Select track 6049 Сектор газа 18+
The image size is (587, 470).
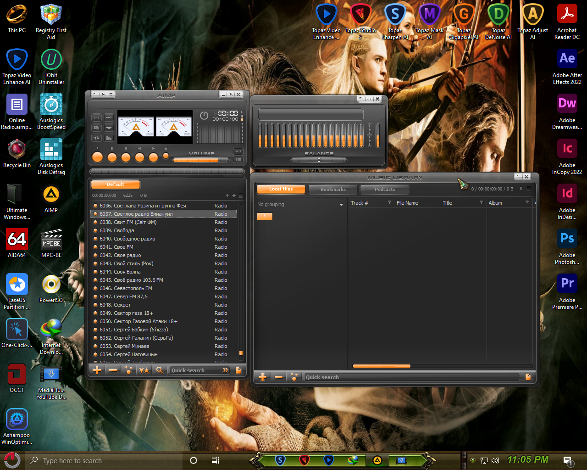coord(164,313)
